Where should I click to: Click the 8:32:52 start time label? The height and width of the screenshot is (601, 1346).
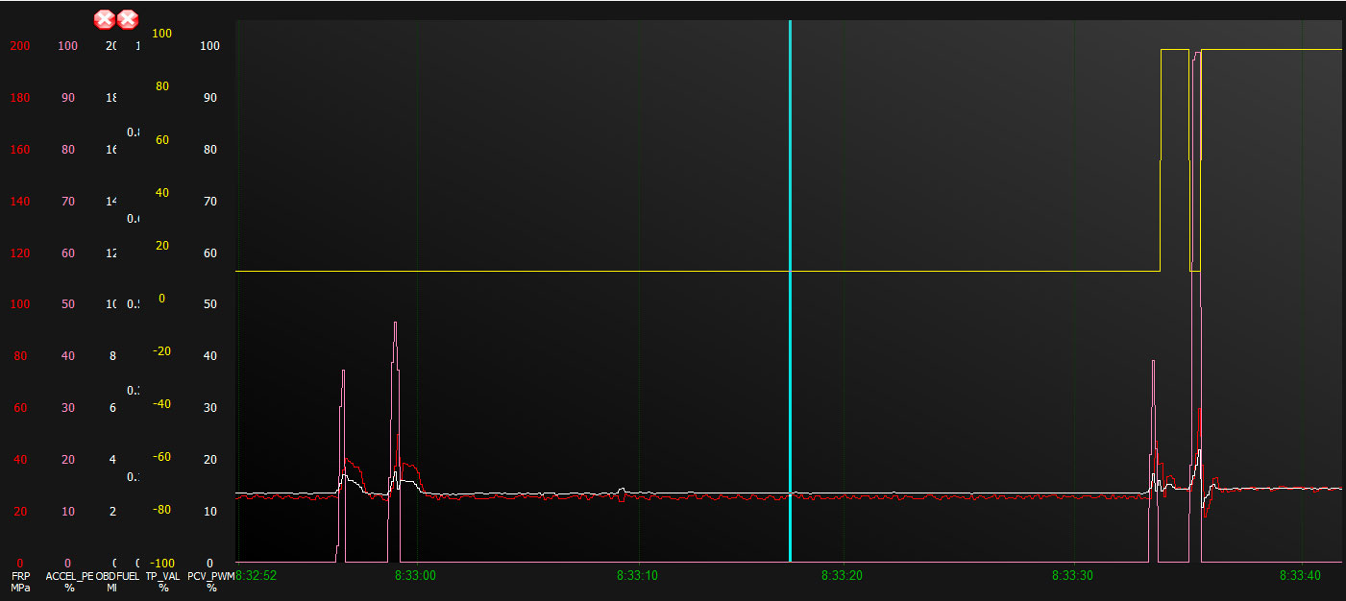pos(256,575)
